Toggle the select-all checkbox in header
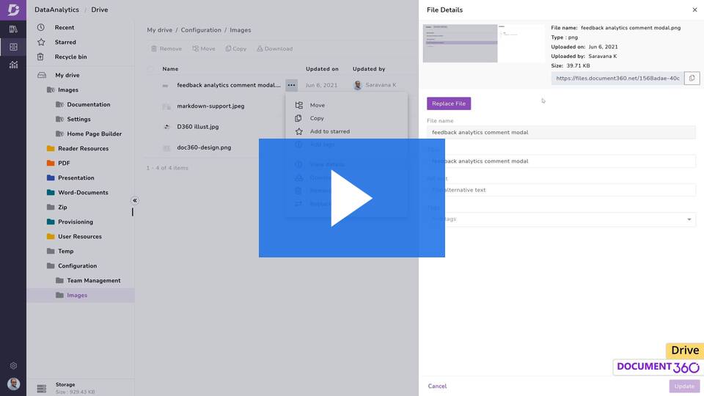The image size is (704, 396). tap(151, 69)
